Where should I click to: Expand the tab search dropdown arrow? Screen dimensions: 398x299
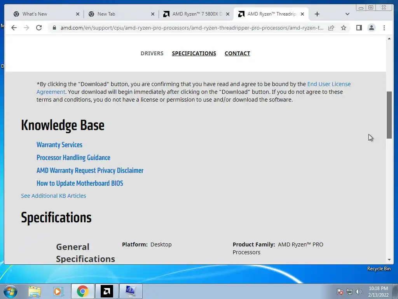(x=347, y=14)
